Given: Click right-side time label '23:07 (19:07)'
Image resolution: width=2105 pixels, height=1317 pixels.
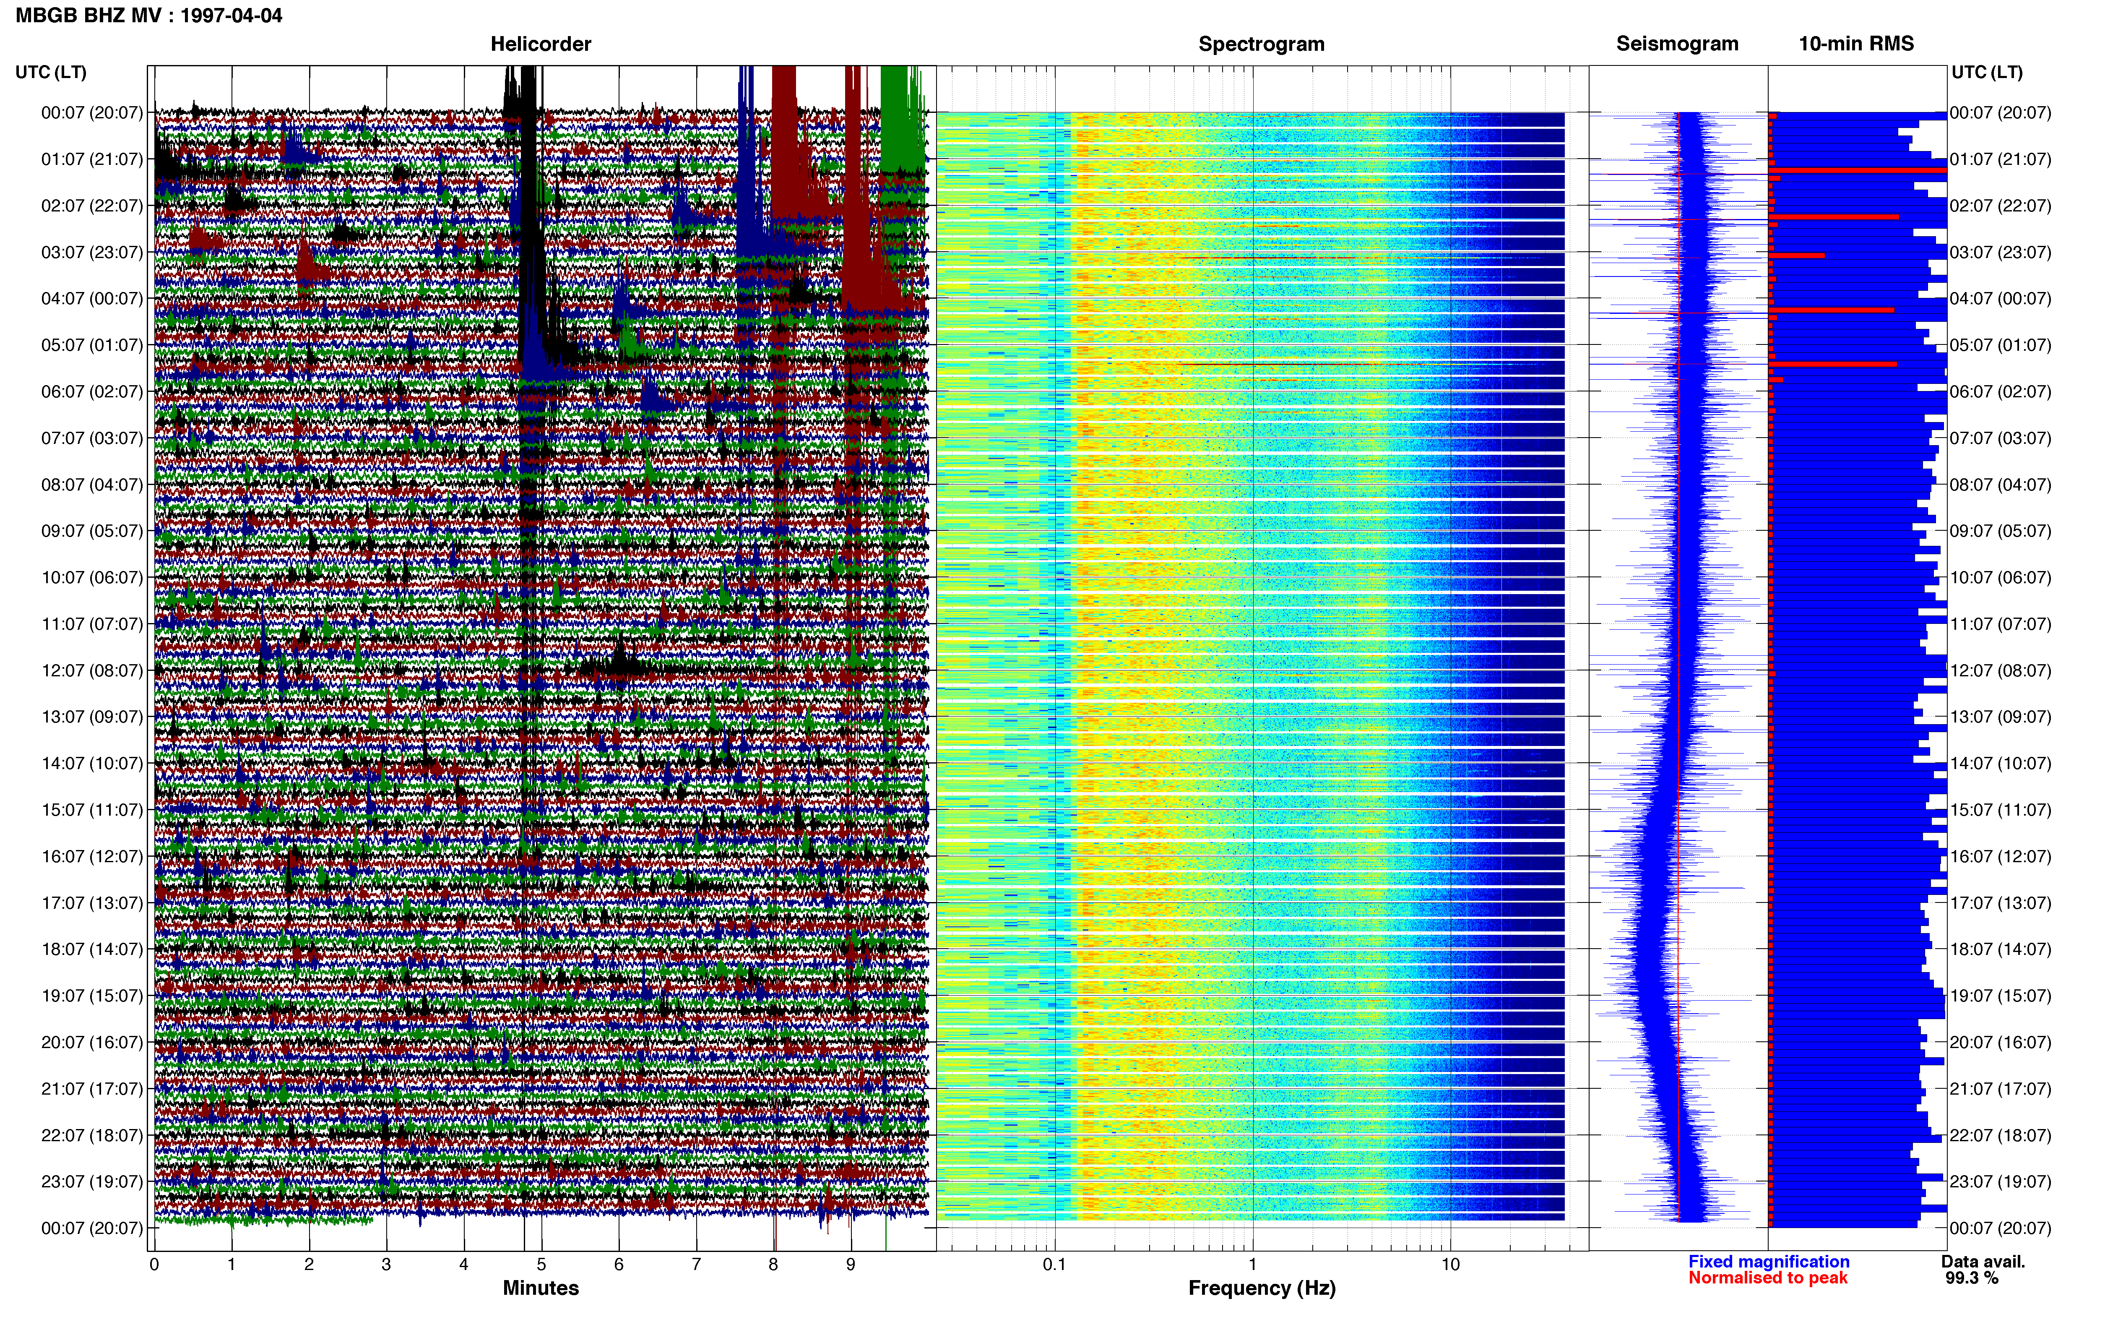Looking at the screenshot, I should 2001,1181.
